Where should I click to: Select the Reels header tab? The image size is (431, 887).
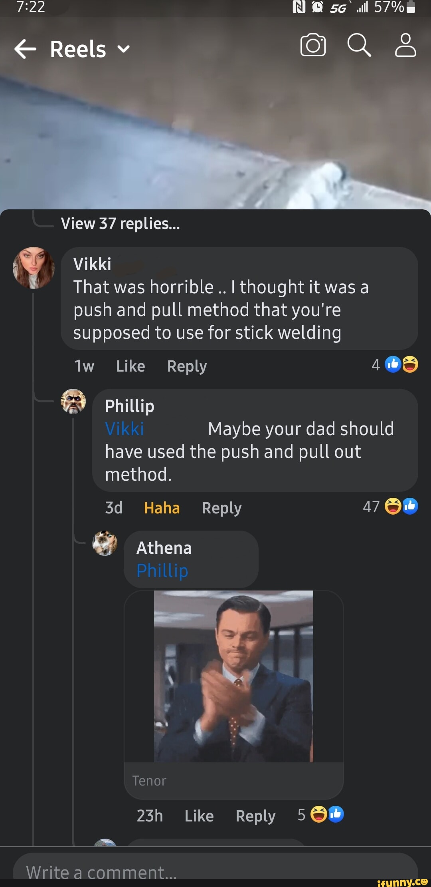coord(78,49)
